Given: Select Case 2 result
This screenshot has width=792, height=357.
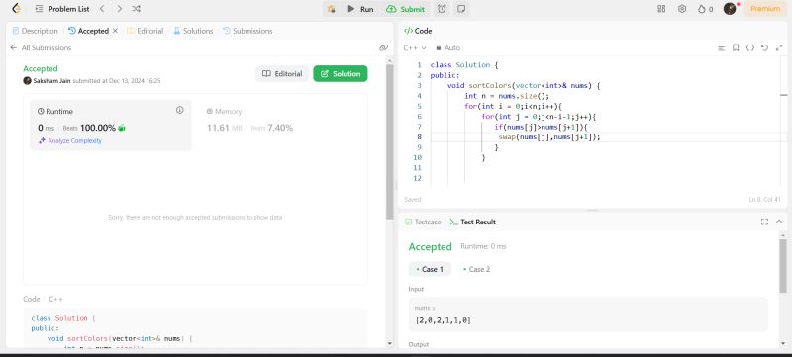Looking at the screenshot, I should click(x=477, y=269).
